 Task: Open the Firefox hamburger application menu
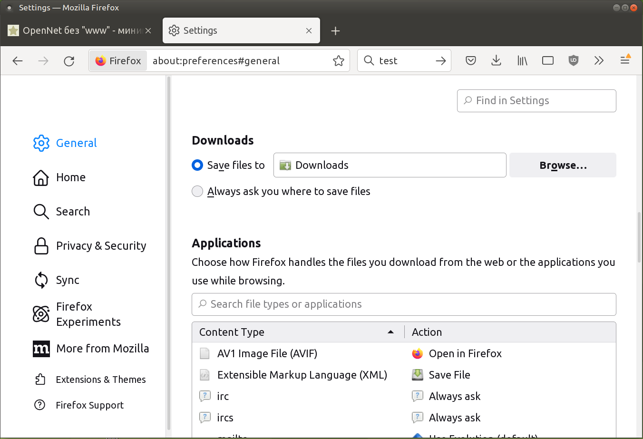point(625,60)
